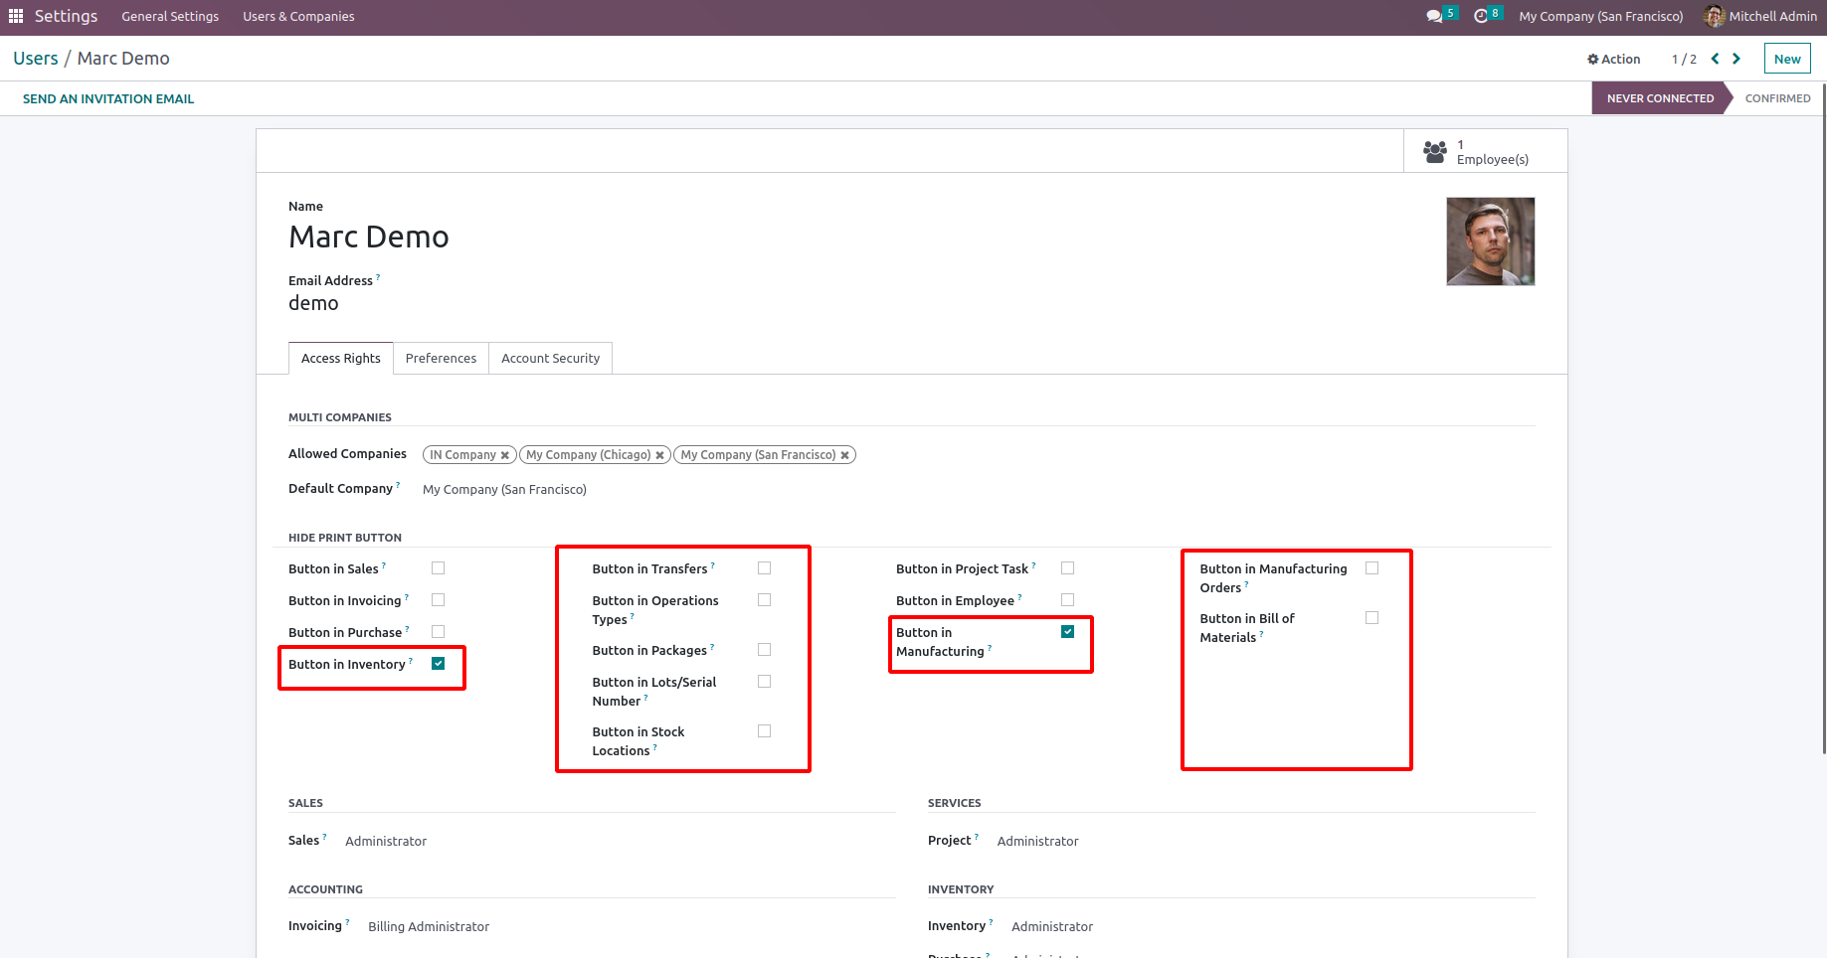The width and height of the screenshot is (1827, 958).
Task: Show Button in Packages help tooltip
Action: click(712, 647)
